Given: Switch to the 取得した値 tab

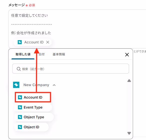Looking at the screenshot, I should point(23,54).
